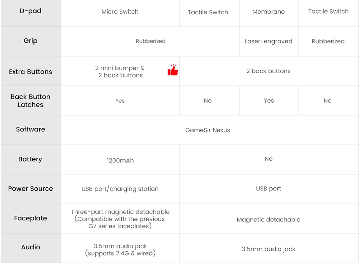This screenshot has width=359, height=267.
Task: Click the supports 2.4G & wired text
Action: coord(120,253)
